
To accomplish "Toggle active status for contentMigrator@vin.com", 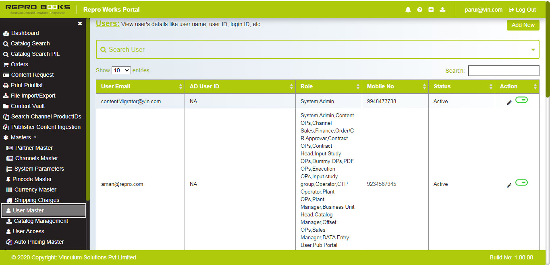I will tap(521, 100).
